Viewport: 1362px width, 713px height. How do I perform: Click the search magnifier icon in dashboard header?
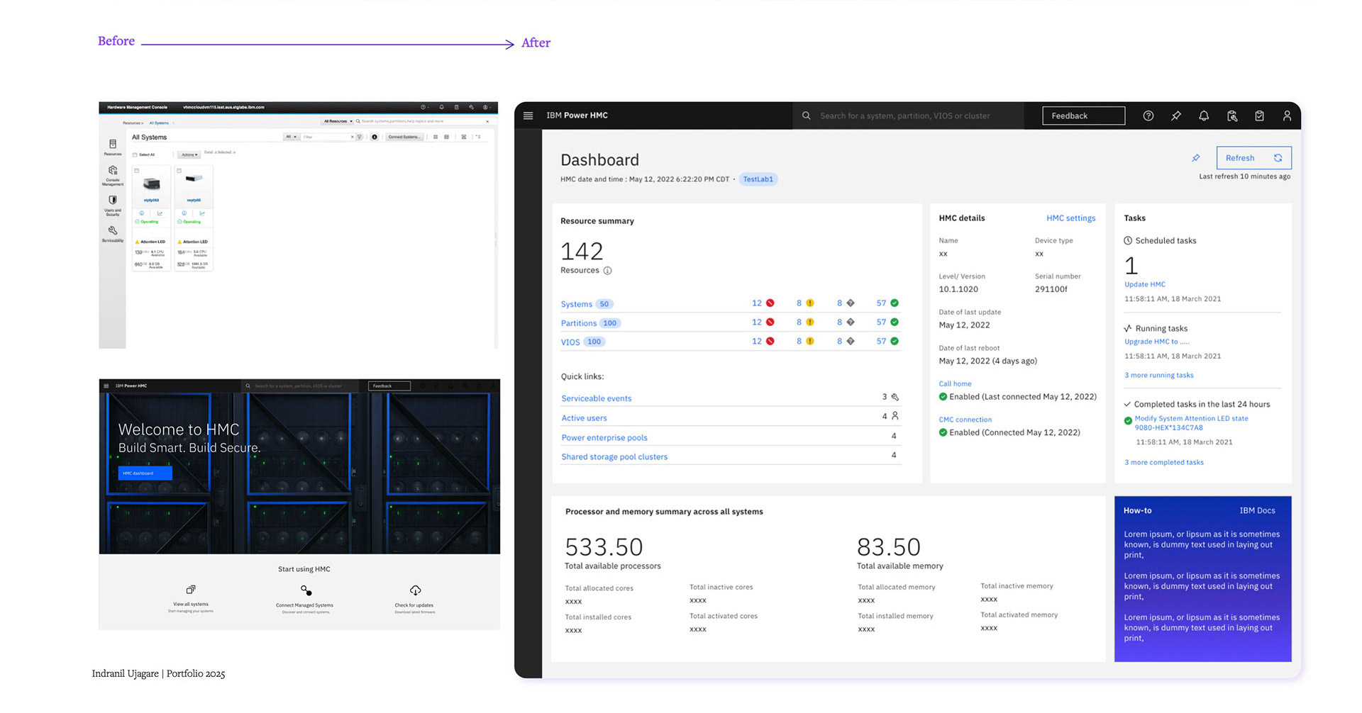pos(807,116)
